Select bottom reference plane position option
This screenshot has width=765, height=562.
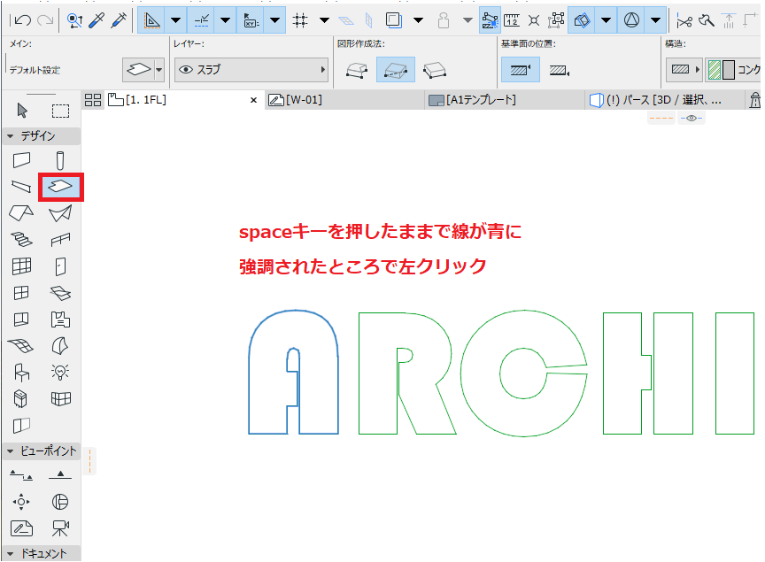point(560,70)
